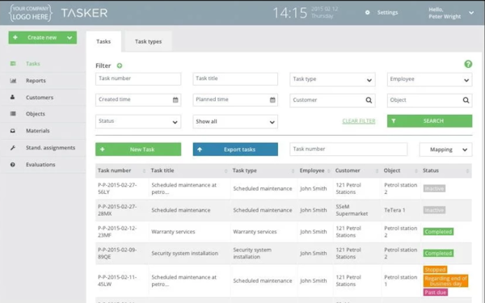Focus the Created time field
The height and width of the screenshot is (303, 485).
point(138,100)
